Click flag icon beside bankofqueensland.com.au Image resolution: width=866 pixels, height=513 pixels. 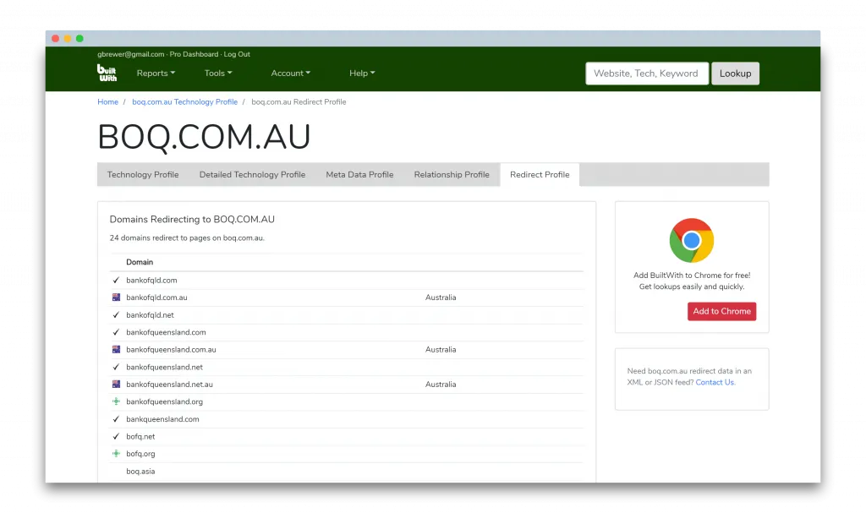(116, 350)
